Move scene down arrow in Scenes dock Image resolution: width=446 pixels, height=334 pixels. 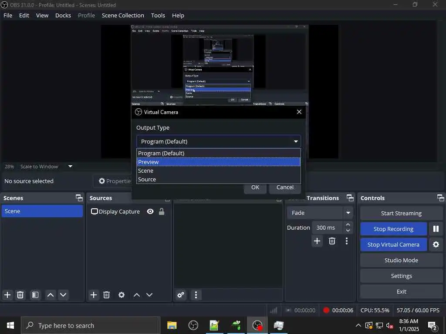coord(63,295)
